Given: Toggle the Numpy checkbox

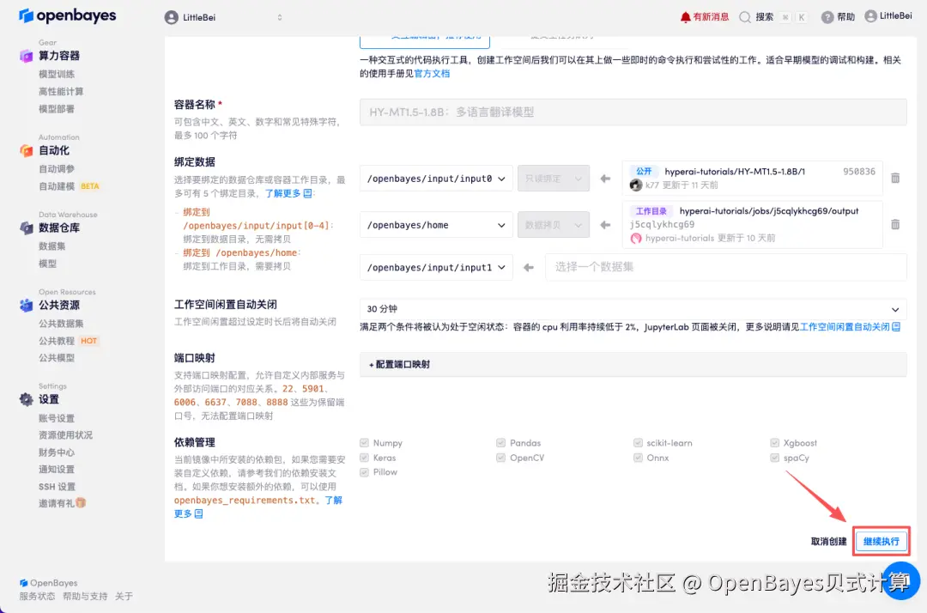Looking at the screenshot, I should pyautogui.click(x=364, y=443).
